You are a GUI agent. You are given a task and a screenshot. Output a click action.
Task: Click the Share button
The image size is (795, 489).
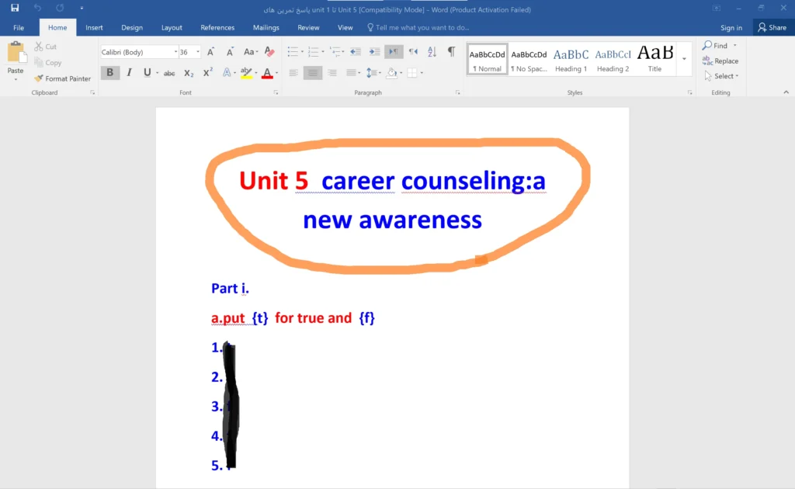(772, 27)
